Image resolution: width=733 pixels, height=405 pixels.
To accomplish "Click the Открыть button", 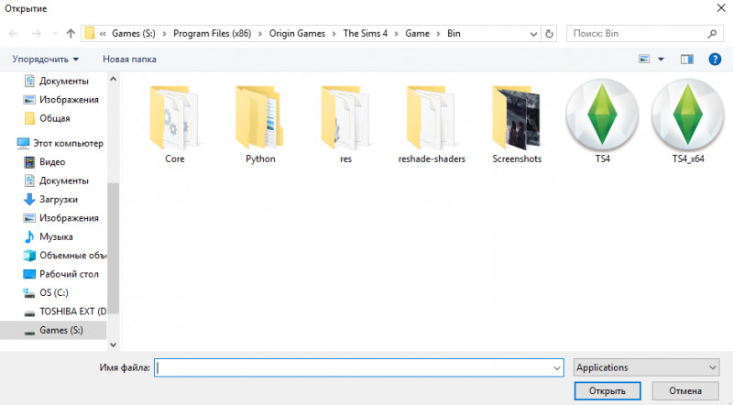I will pyautogui.click(x=607, y=391).
